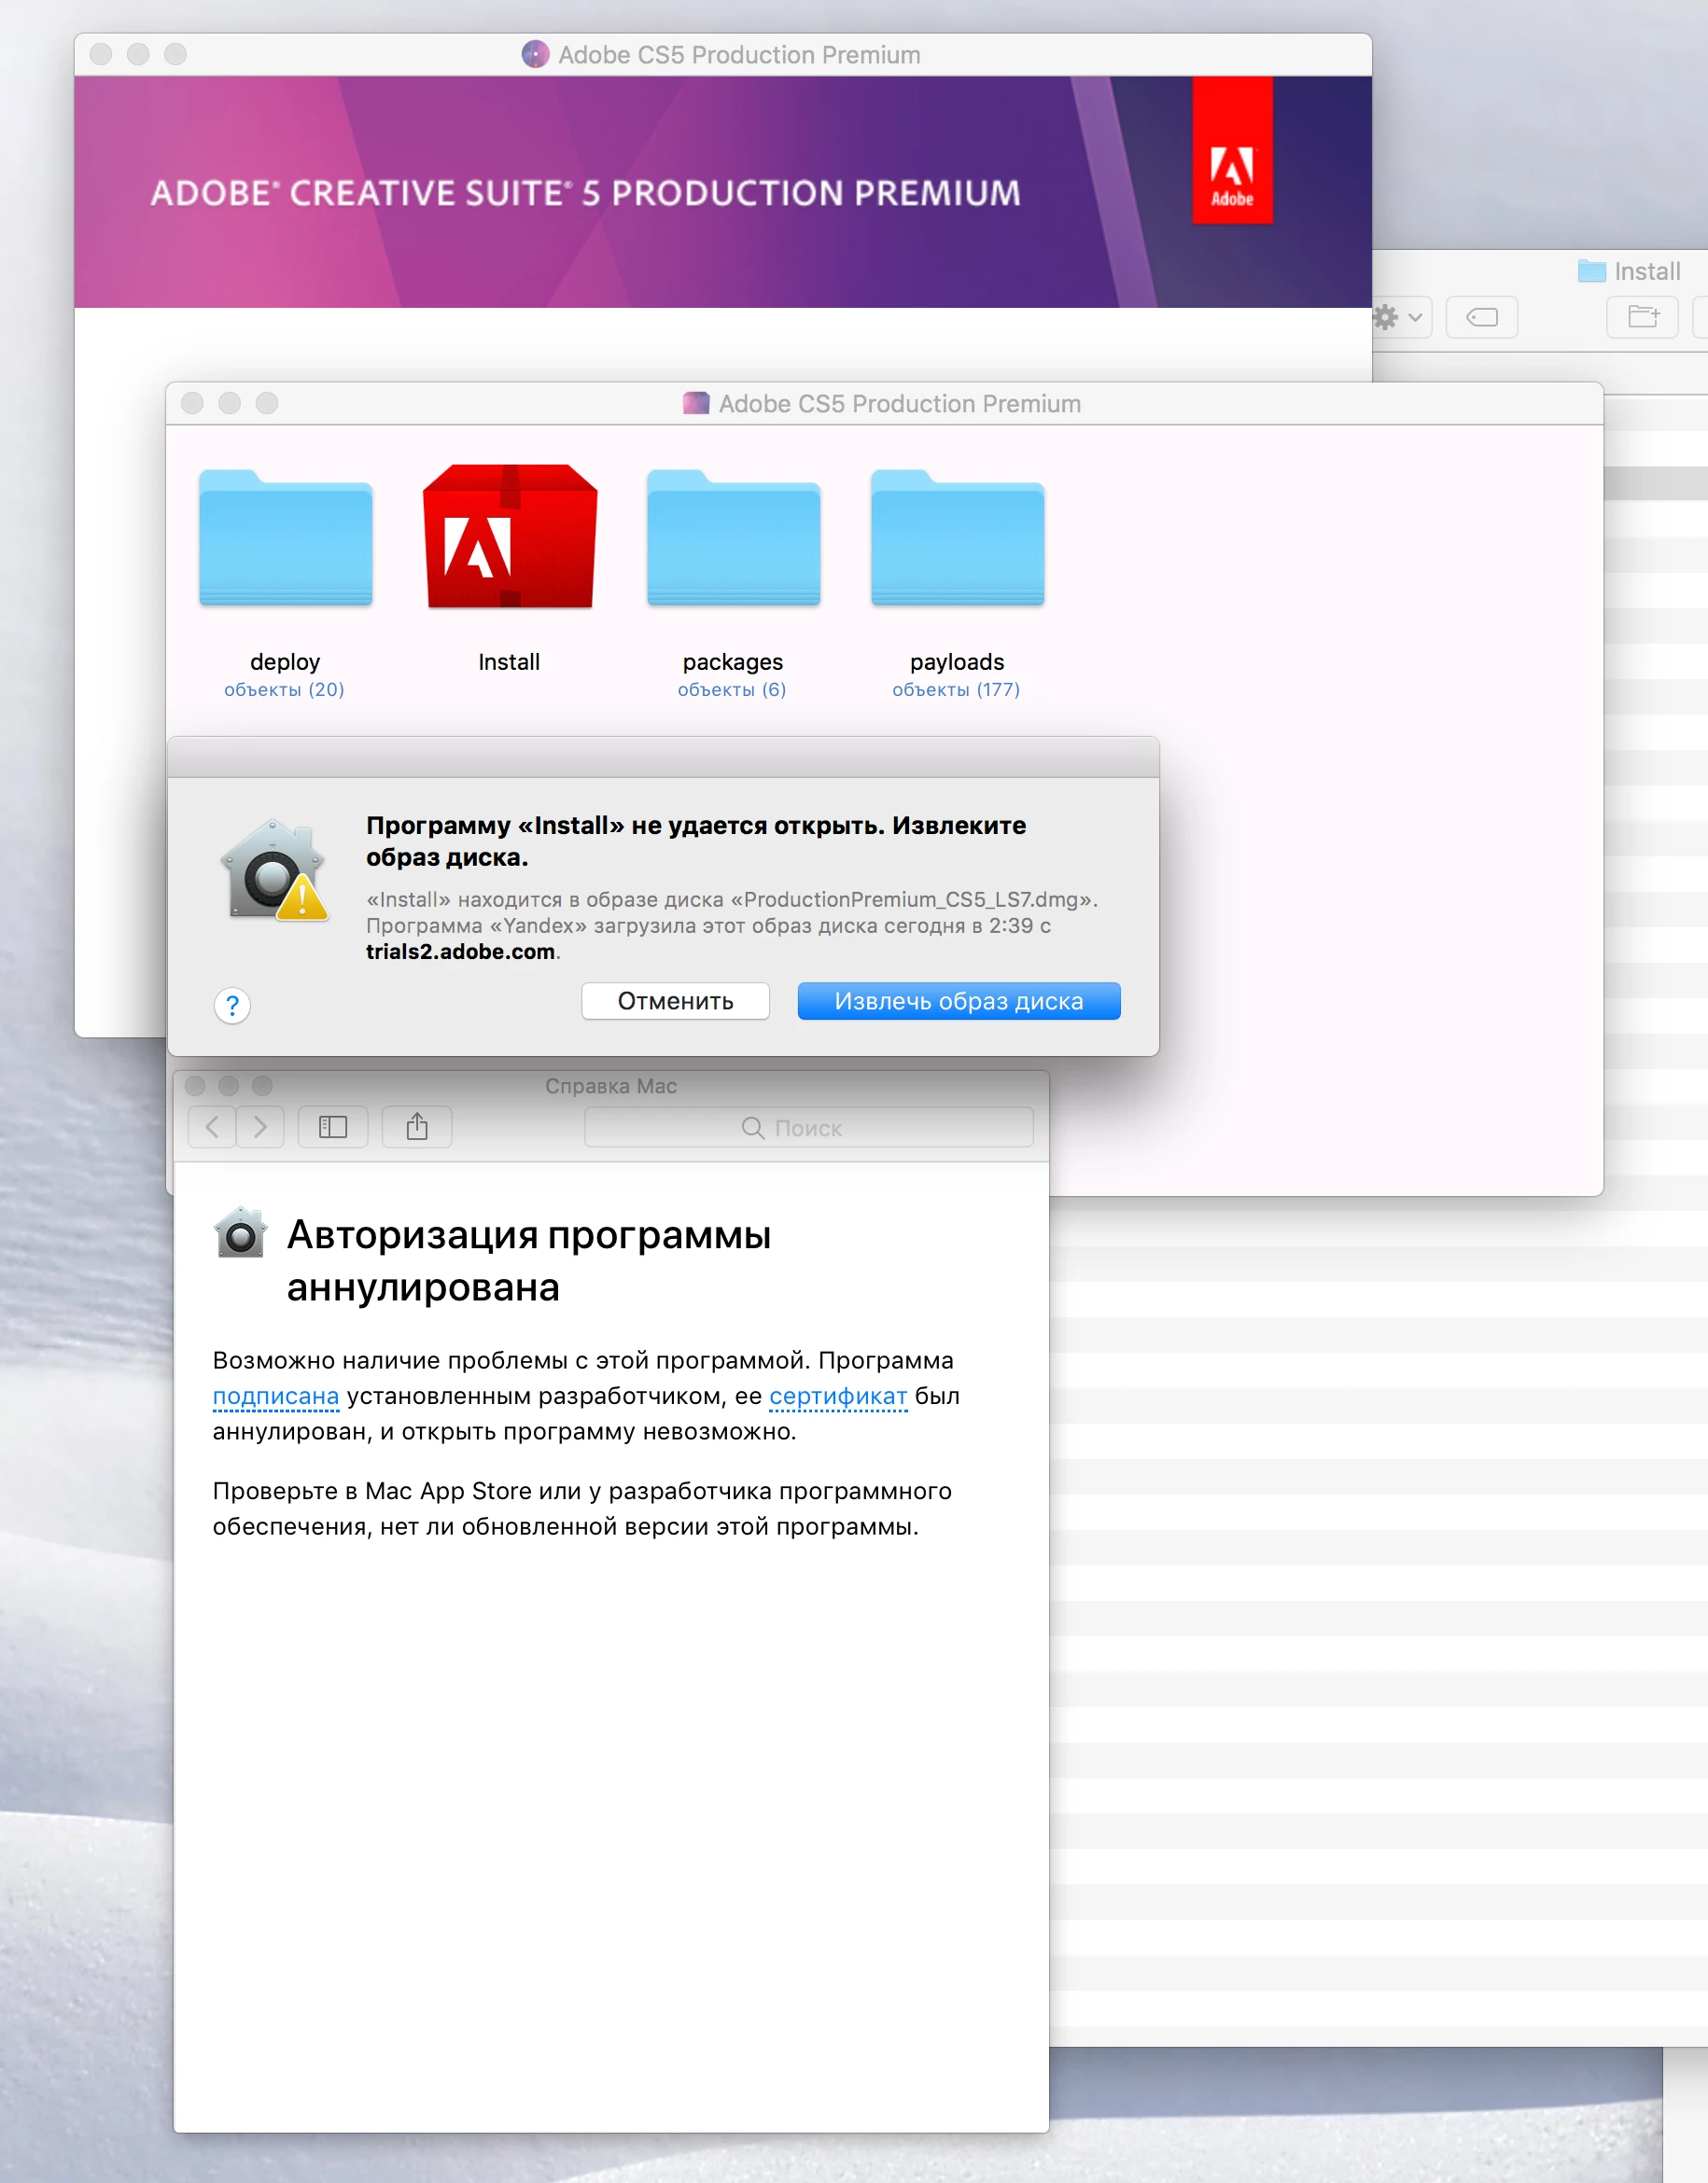
Task: Click the disk image icon in the second window title
Action: coord(696,403)
